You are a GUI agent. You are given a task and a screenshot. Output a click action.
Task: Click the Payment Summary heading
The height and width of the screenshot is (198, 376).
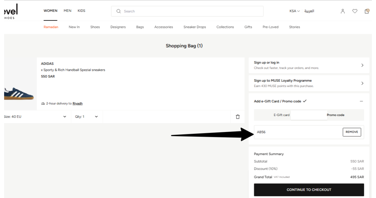pos(269,154)
